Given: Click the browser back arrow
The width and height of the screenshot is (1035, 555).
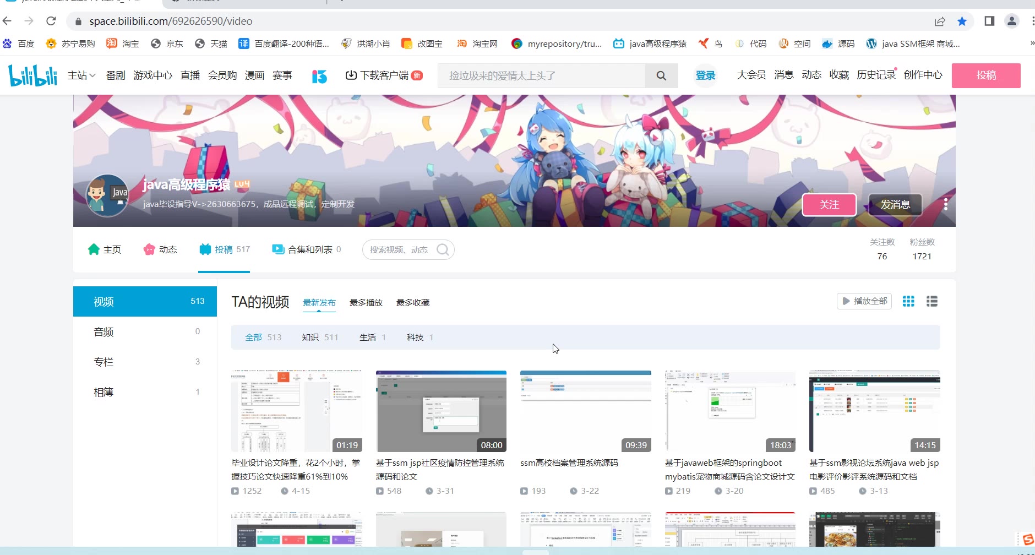Looking at the screenshot, I should [x=7, y=21].
